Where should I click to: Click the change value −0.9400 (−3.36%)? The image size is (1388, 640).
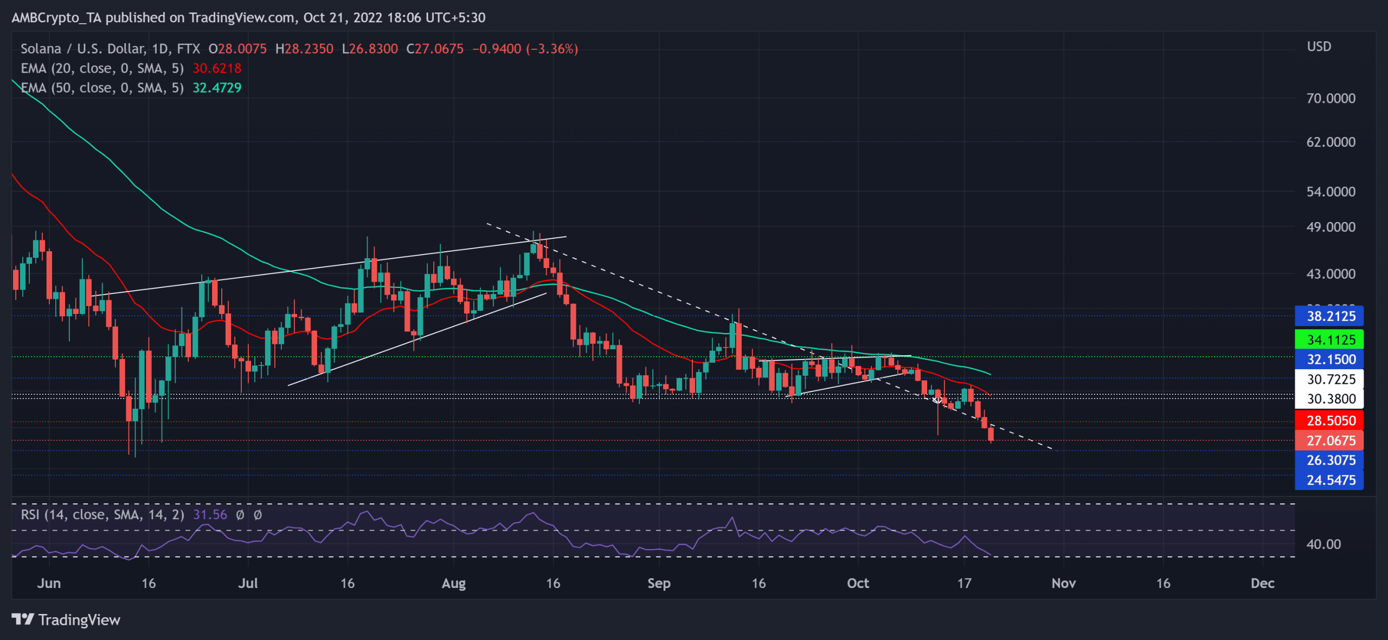pos(525,49)
